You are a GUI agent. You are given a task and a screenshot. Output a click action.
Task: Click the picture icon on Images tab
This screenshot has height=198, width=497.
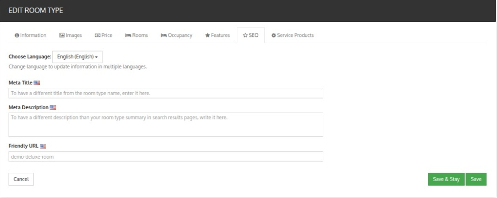62,35
